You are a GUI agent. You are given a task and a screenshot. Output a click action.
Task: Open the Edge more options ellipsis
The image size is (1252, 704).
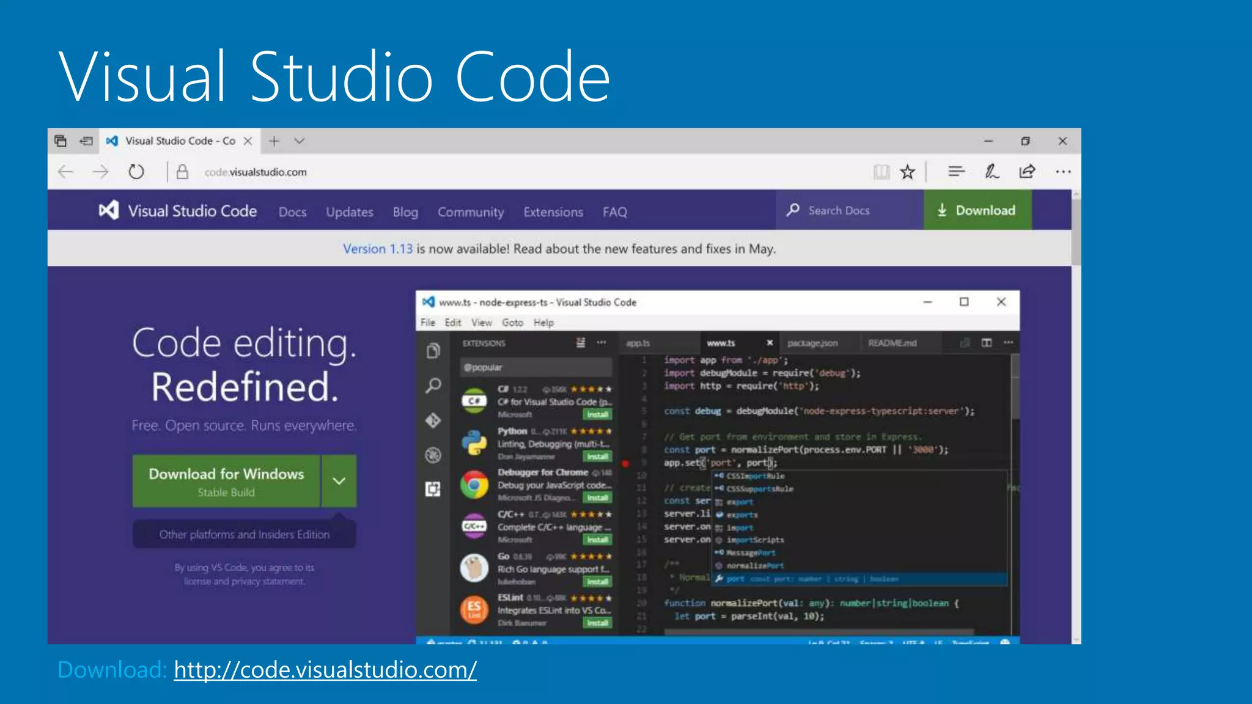[x=1063, y=172]
